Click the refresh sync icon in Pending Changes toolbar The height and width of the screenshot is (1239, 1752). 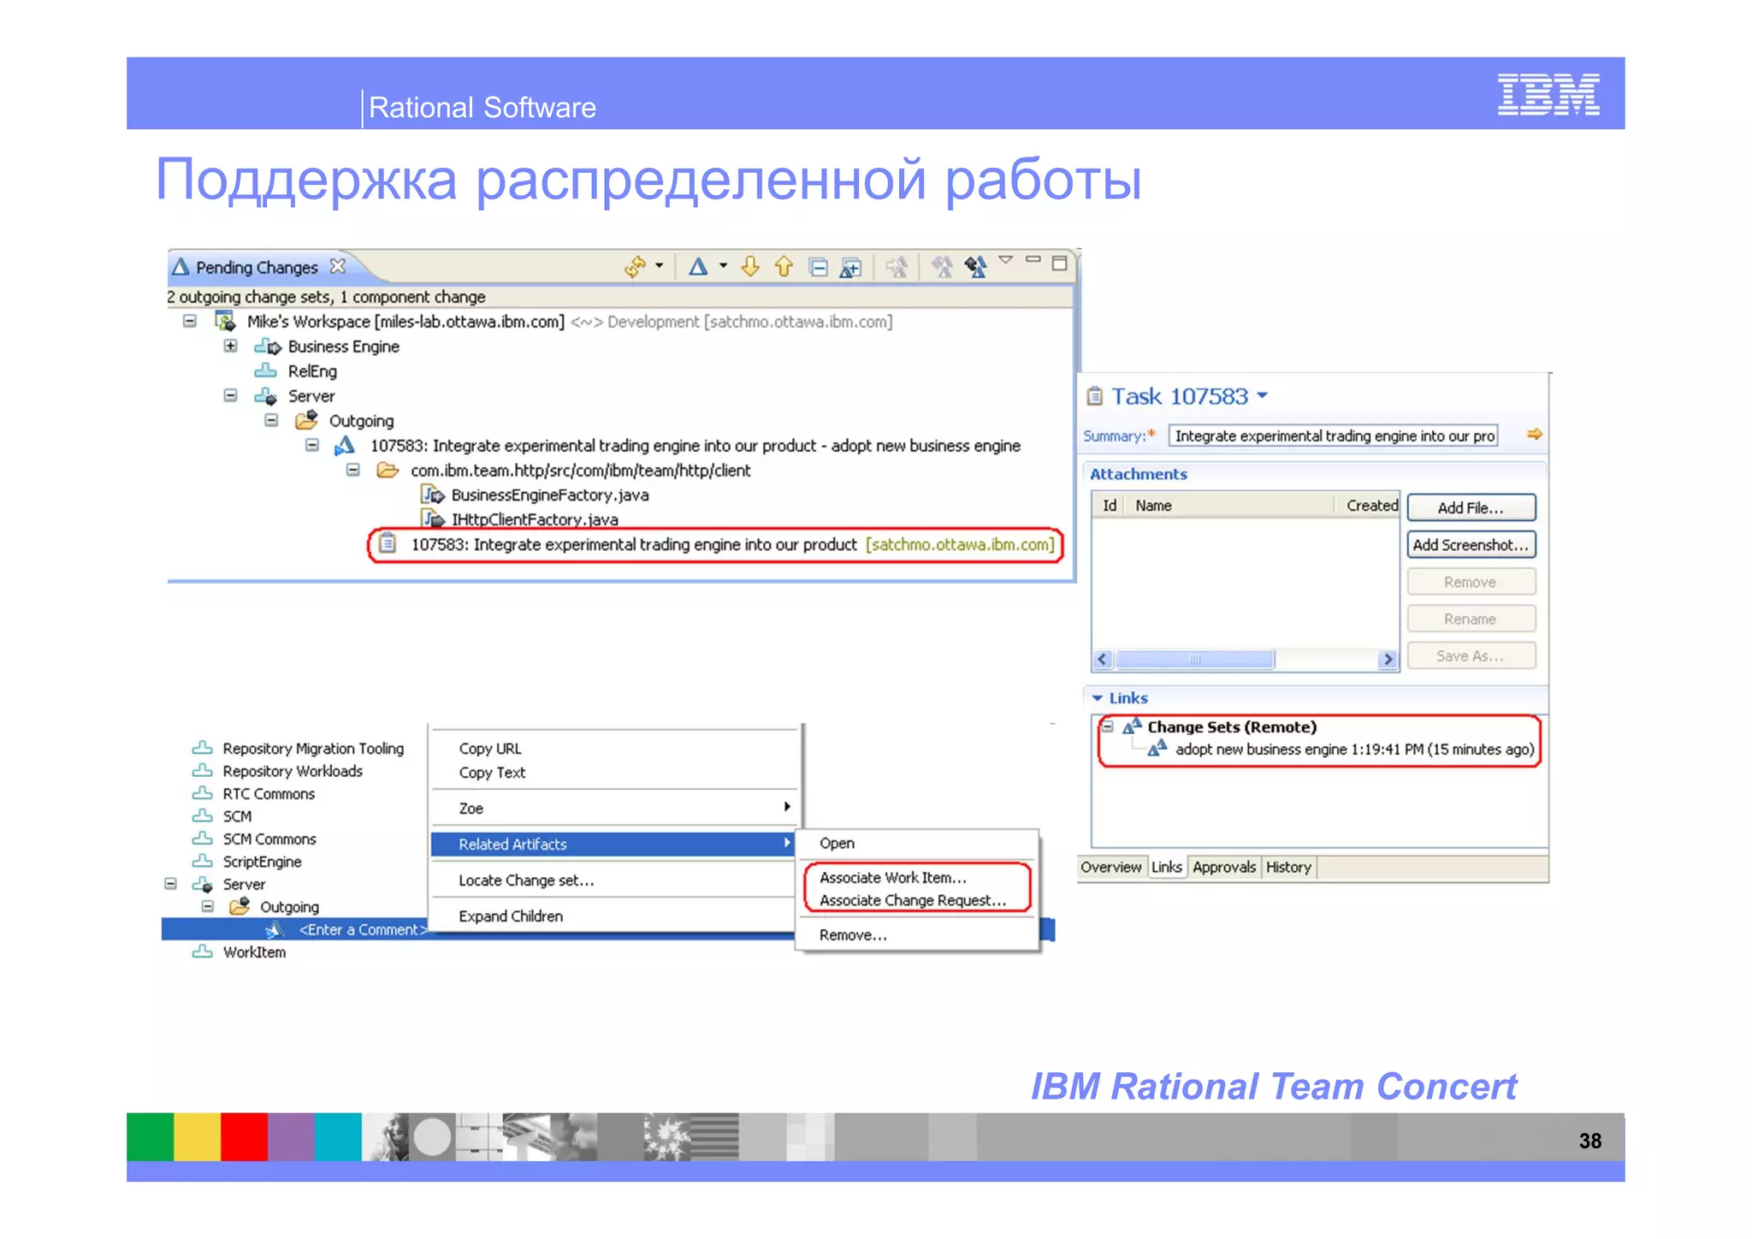(x=635, y=267)
